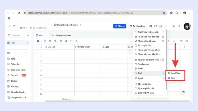Click the horizontal scrollbar under the grid
The width and height of the screenshot is (198, 111).
point(117,101)
